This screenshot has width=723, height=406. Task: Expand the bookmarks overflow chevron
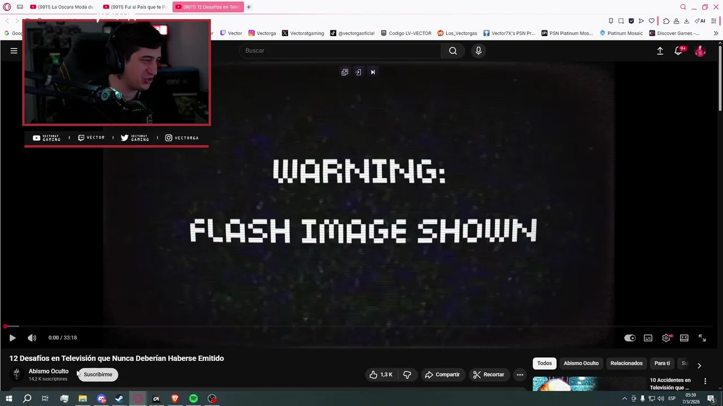coord(716,33)
